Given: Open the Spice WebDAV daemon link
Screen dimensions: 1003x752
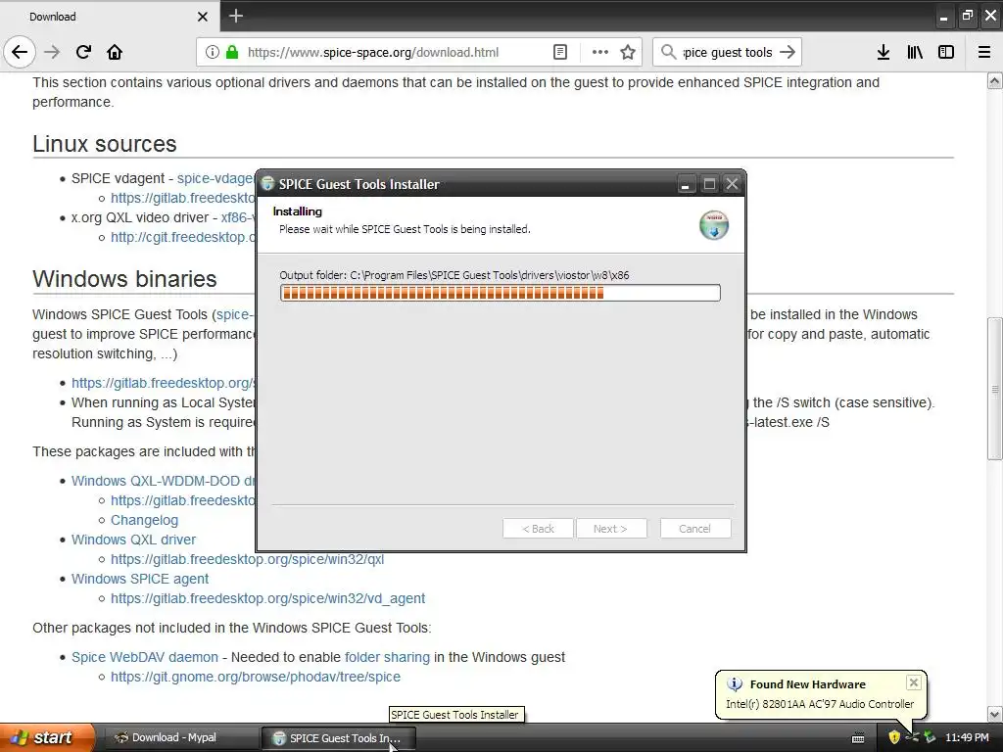Looking at the screenshot, I should point(145,657).
